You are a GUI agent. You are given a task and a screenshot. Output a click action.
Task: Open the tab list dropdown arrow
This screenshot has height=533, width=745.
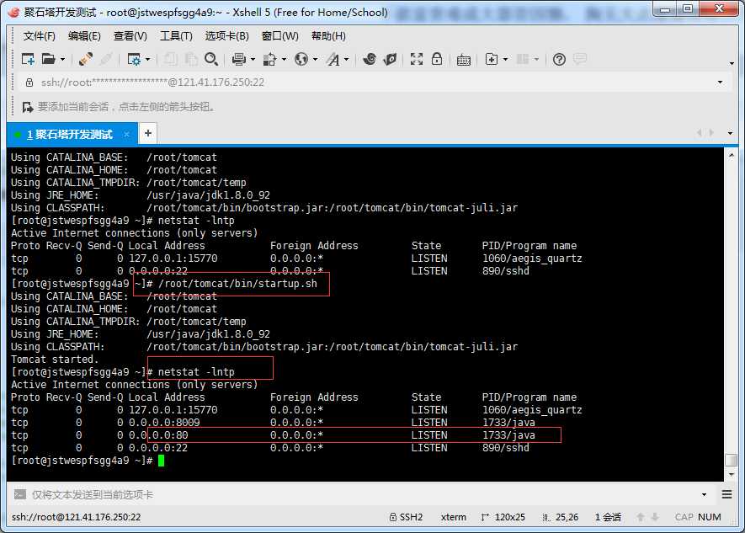[x=731, y=133]
